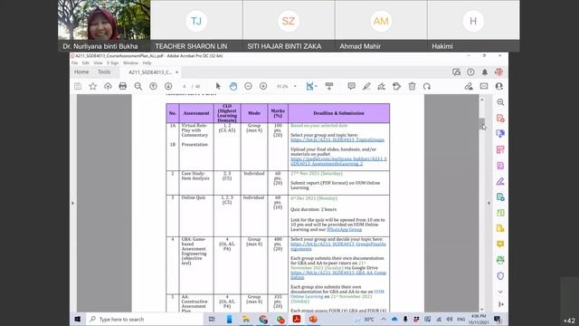Open yellow Comment tool in right pane
Viewport: 579px width, 326px height.
click(500, 244)
